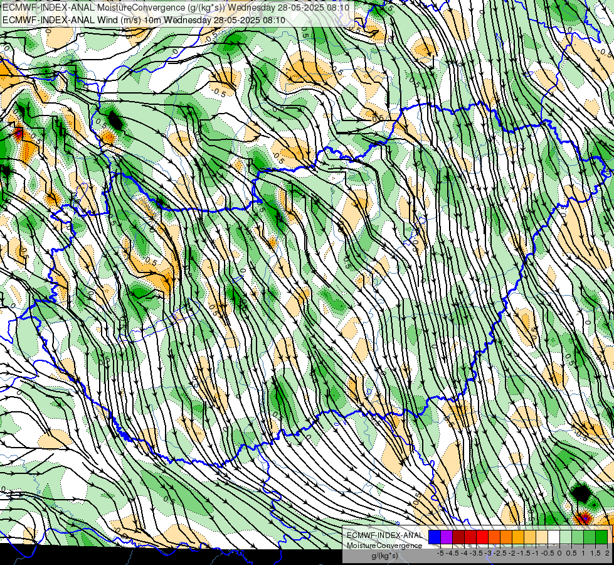The width and height of the screenshot is (614, 565).
Task: Pick the bright red swatch above -3.5
Action: pyautogui.click(x=482, y=537)
